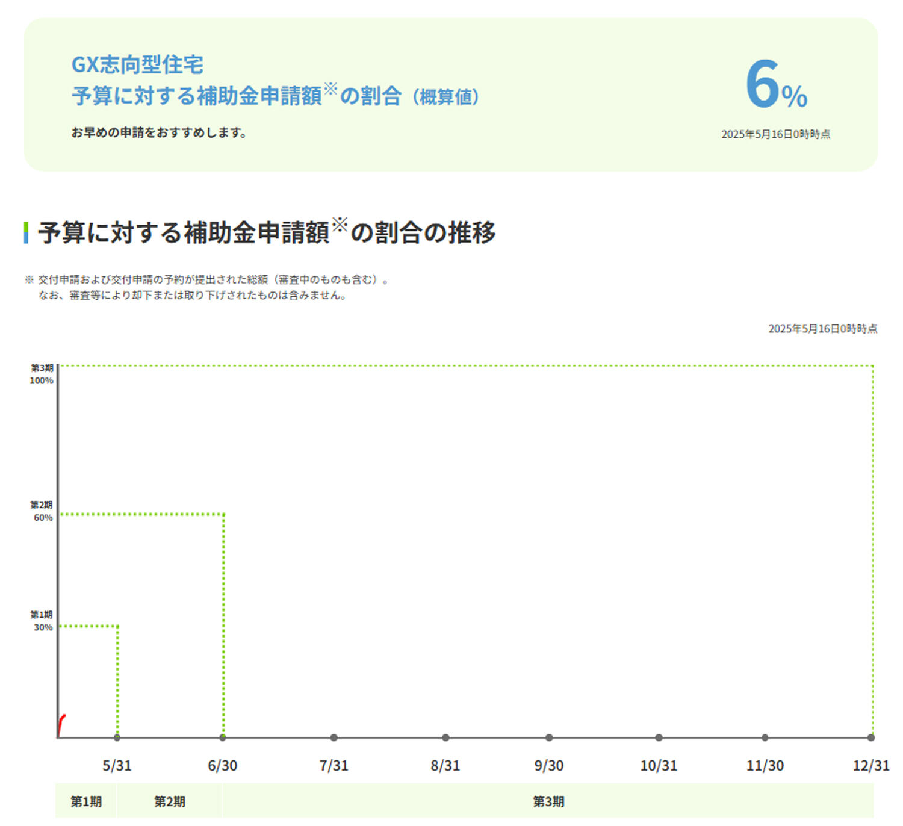The image size is (903, 826).
Task: Click the 10/31 axis marker dot
Action: pyautogui.click(x=659, y=737)
